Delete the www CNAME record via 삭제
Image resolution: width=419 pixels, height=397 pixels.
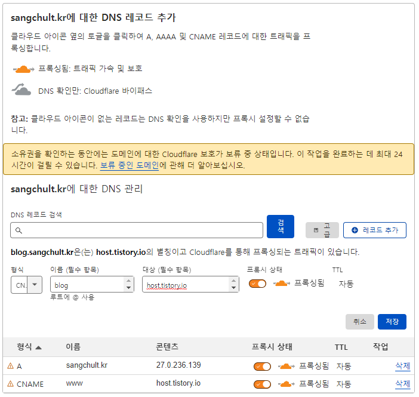tap(403, 384)
